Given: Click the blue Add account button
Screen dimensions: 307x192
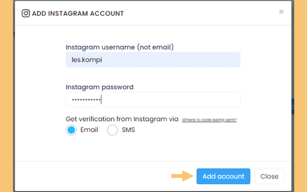Looking at the screenshot, I should (223, 176).
